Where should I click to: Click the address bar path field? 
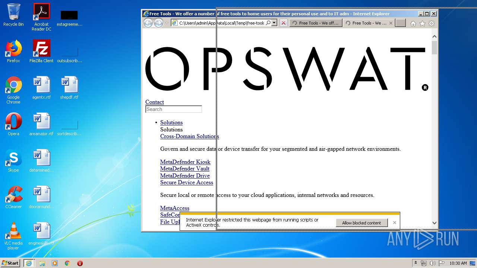coord(221,23)
